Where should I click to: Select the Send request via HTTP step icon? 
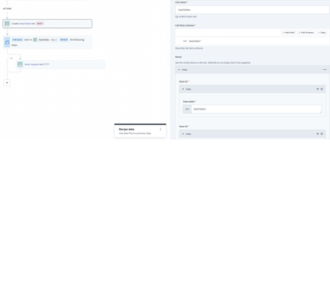coord(20,64)
